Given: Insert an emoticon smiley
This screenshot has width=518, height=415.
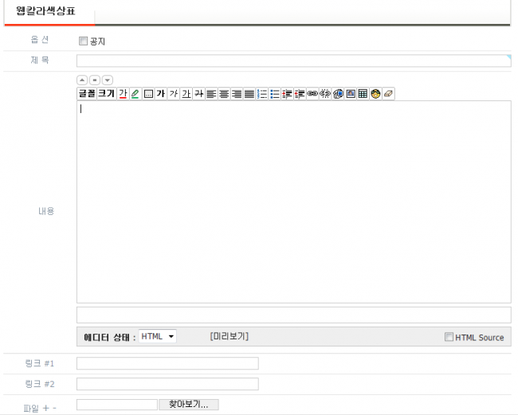Looking at the screenshot, I should 375,94.
